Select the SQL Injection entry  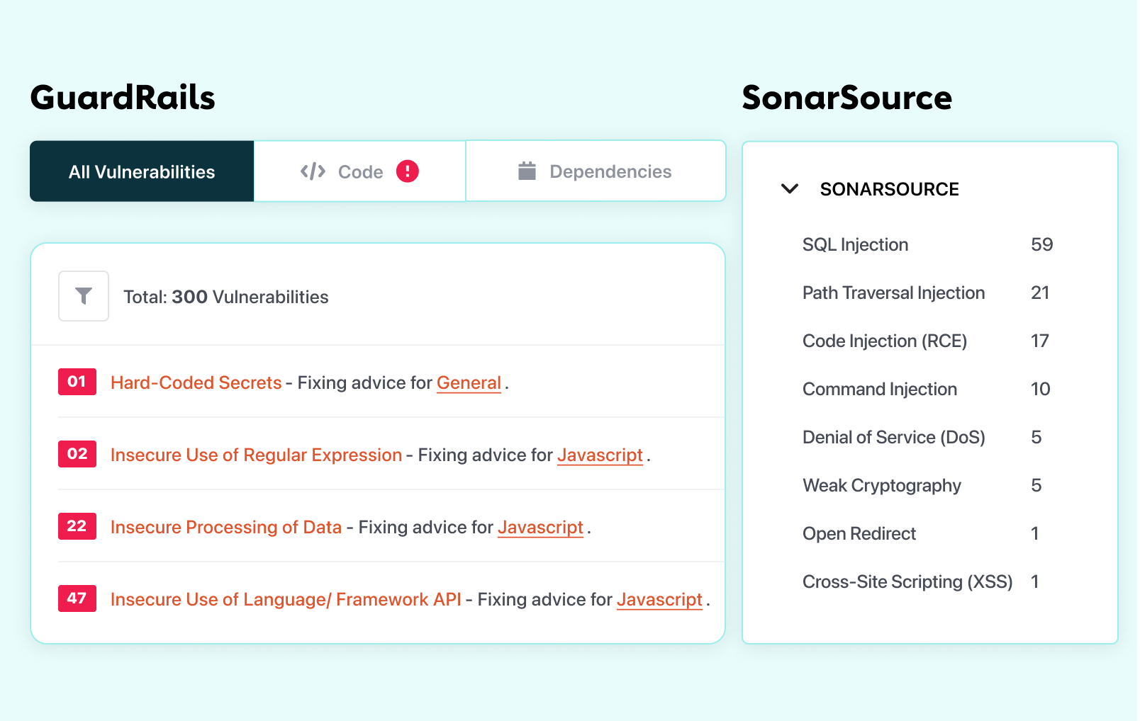[x=855, y=244]
